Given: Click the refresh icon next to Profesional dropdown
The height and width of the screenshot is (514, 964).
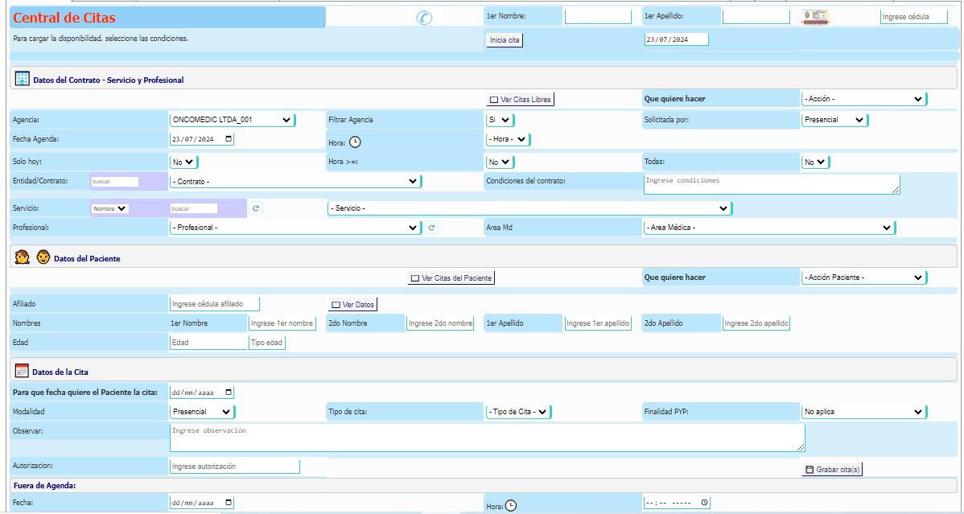Looking at the screenshot, I should [x=432, y=228].
